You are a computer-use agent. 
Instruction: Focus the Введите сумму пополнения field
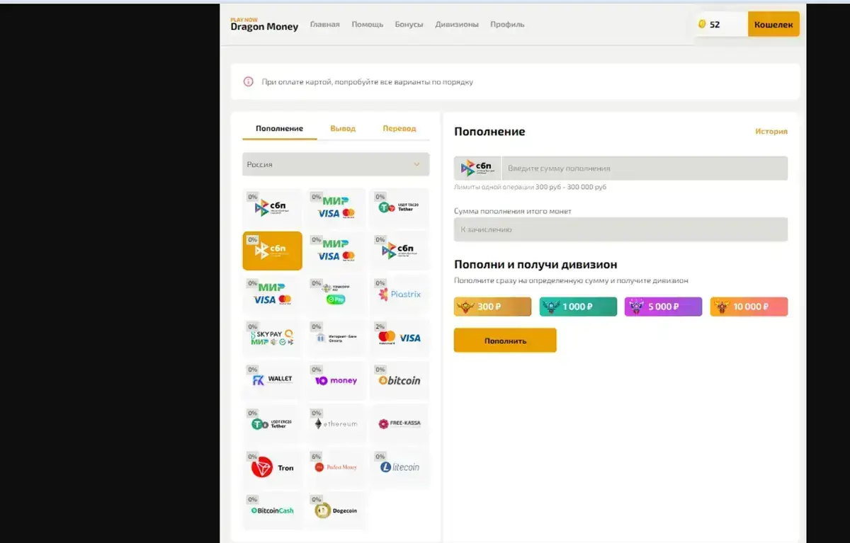[644, 168]
